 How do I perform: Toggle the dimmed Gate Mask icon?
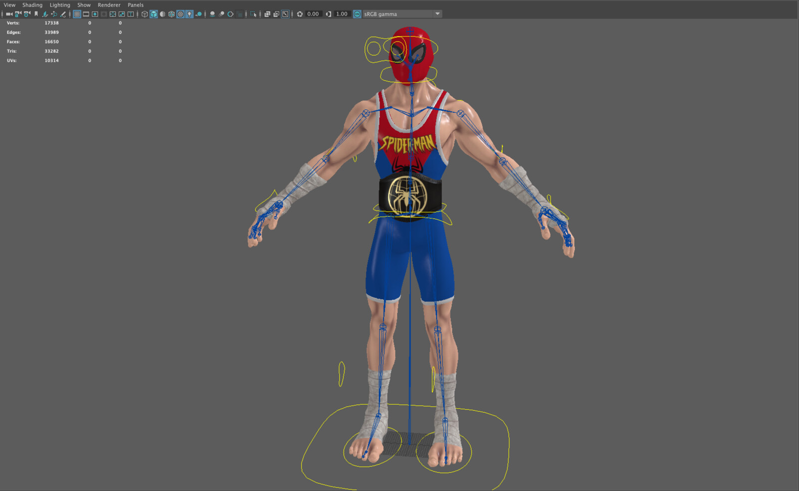(104, 14)
